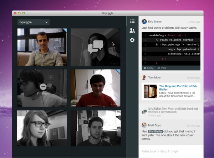Select the video of the man in the grey shirt

click(x=42, y=47)
